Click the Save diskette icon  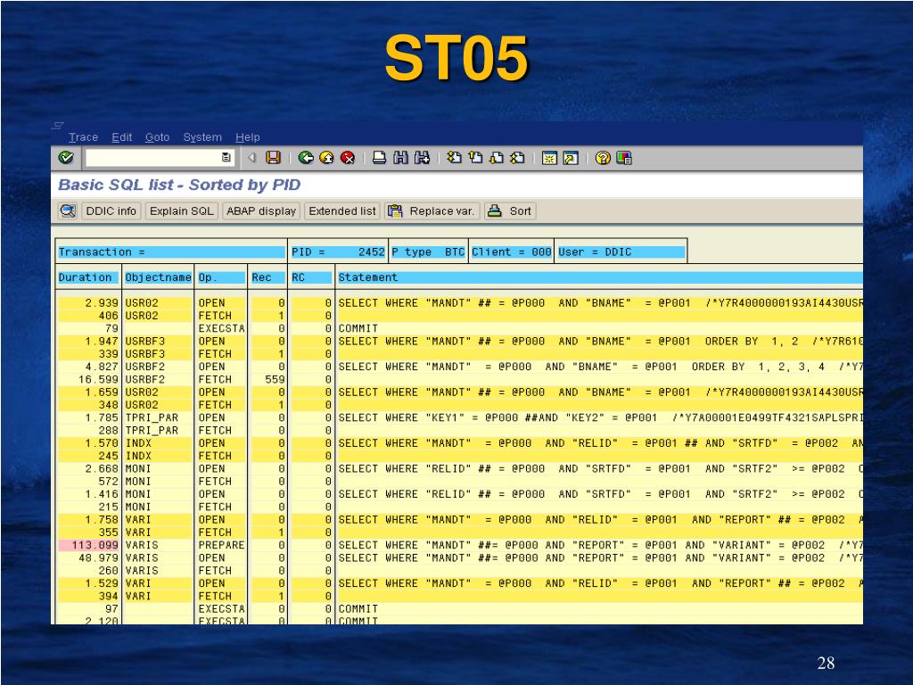tap(273, 157)
